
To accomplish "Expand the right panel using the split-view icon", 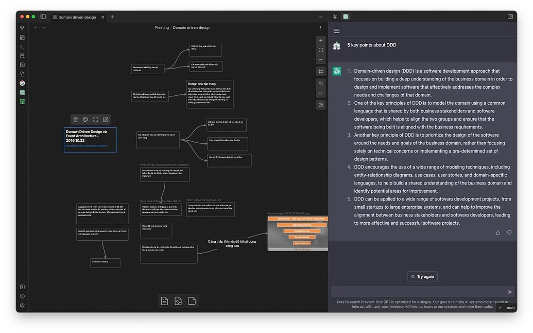I will (x=510, y=16).
